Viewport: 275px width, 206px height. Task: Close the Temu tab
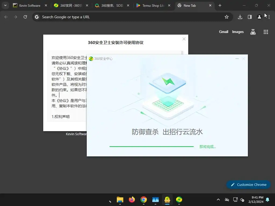click(x=169, y=5)
